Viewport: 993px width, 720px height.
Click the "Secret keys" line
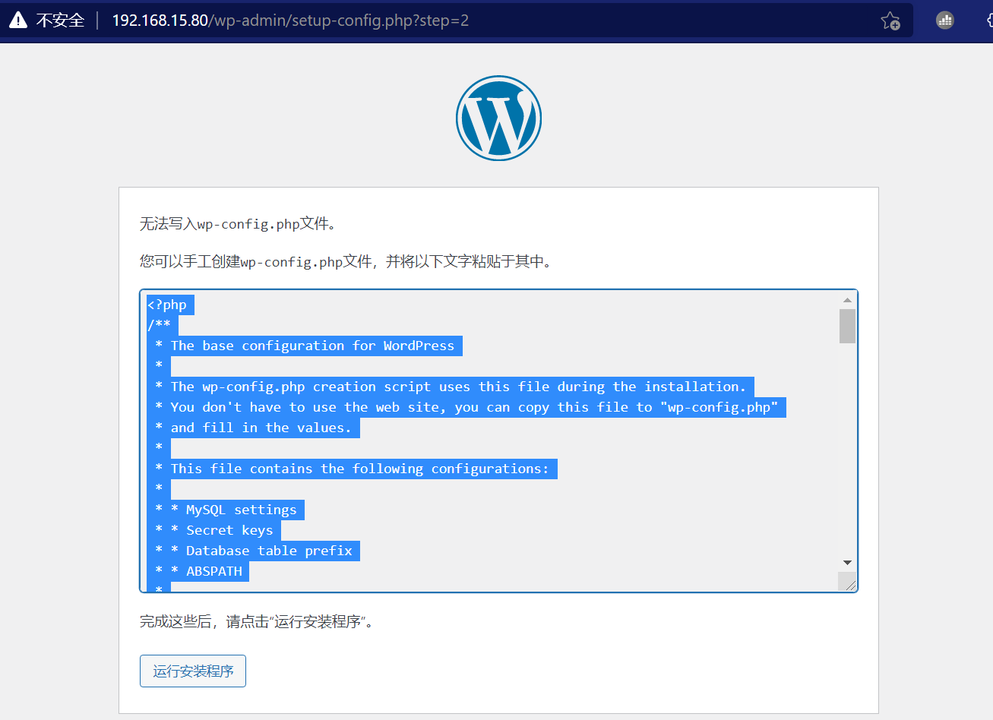tap(229, 530)
